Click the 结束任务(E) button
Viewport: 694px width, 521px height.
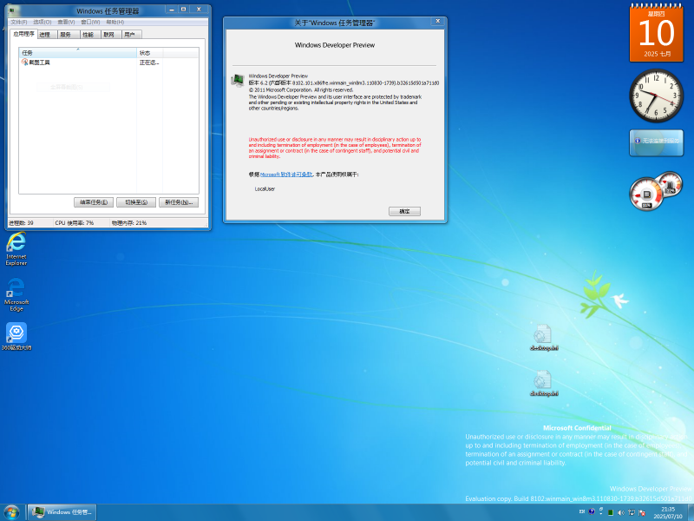[x=94, y=202]
